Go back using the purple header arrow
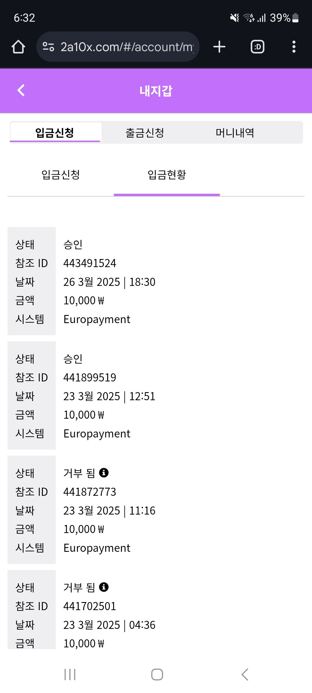Screen dimensions: 312x693 [x=21, y=90]
